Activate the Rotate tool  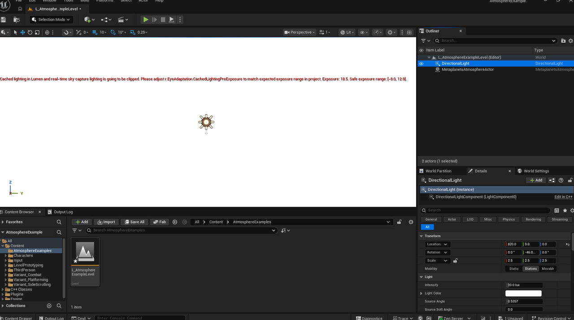(x=30, y=32)
